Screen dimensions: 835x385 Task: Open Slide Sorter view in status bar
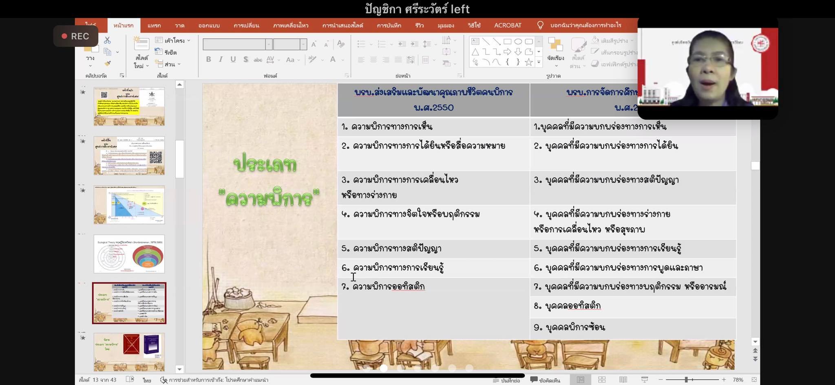pos(602,380)
